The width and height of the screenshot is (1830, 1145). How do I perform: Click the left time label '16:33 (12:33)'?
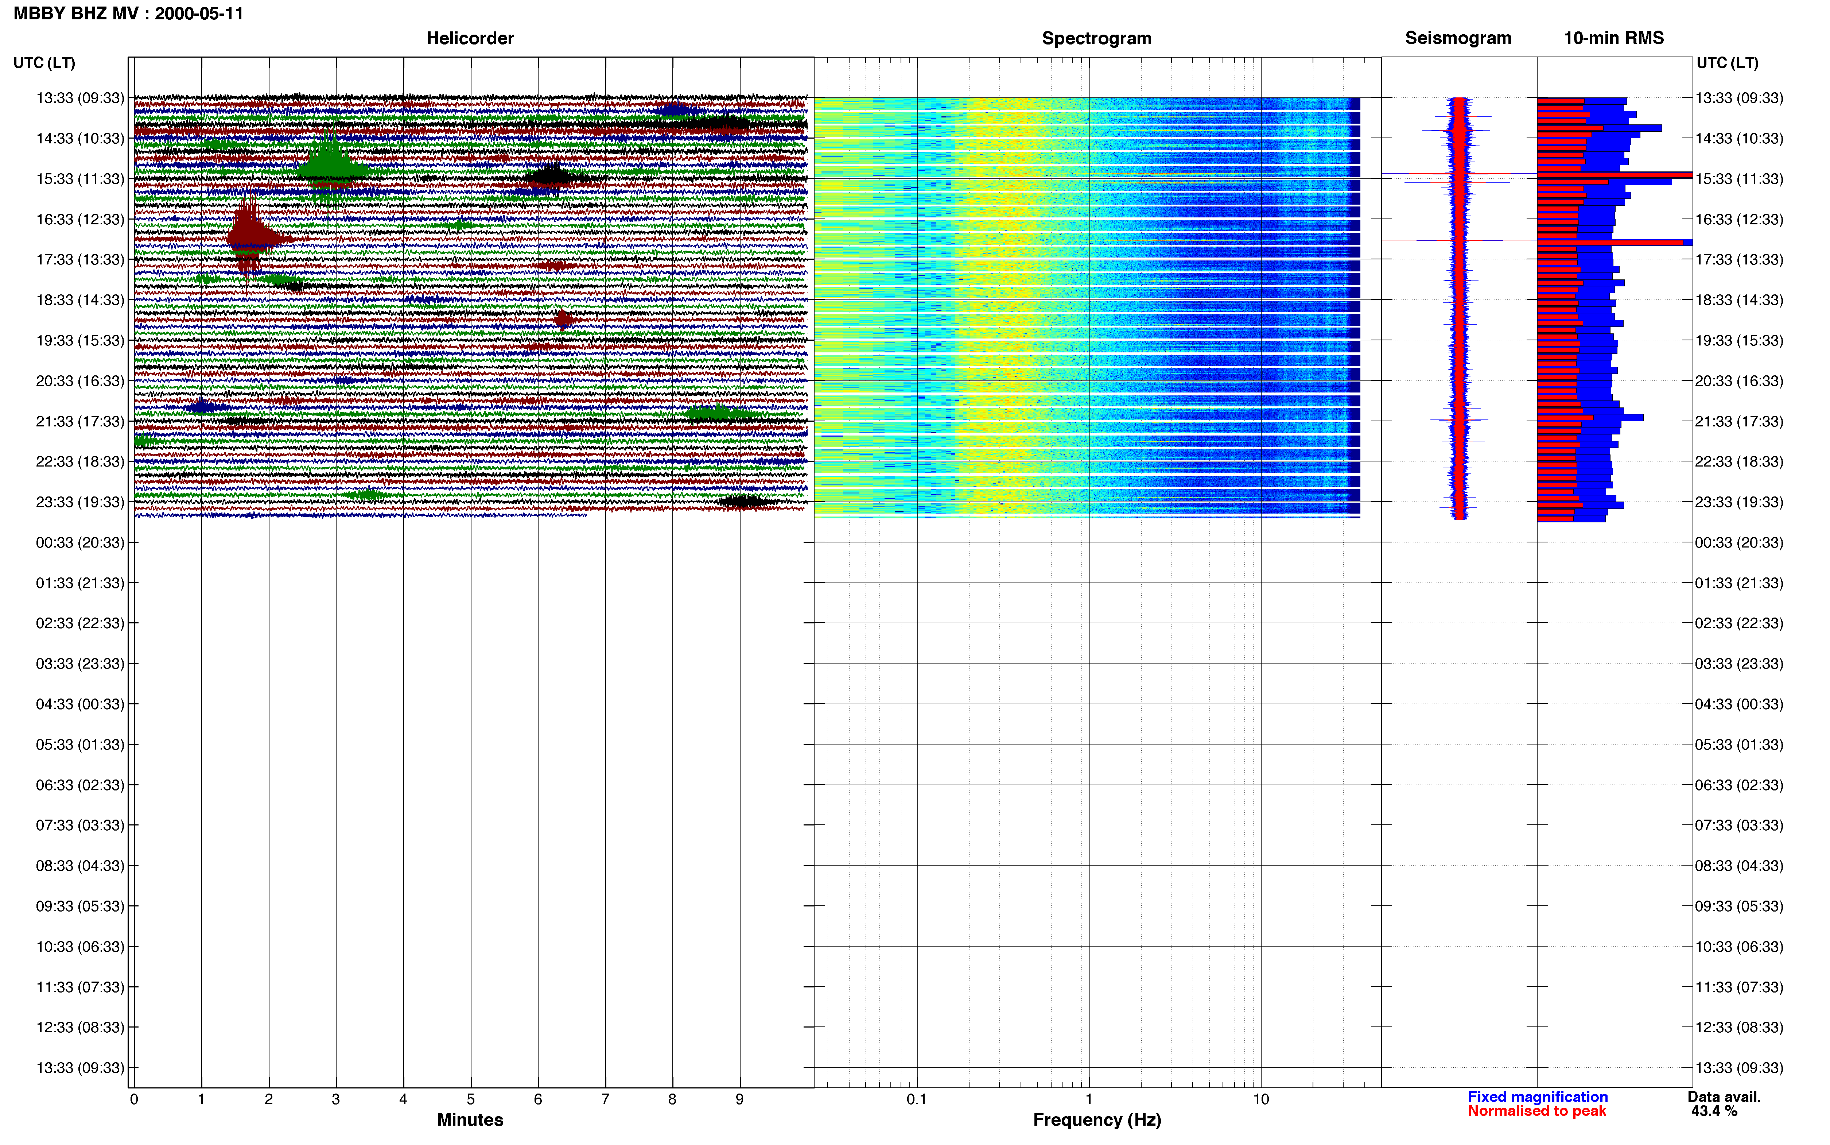[x=80, y=219]
